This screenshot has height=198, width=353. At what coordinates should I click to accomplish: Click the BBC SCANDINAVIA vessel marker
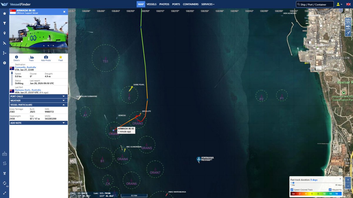point(125,150)
